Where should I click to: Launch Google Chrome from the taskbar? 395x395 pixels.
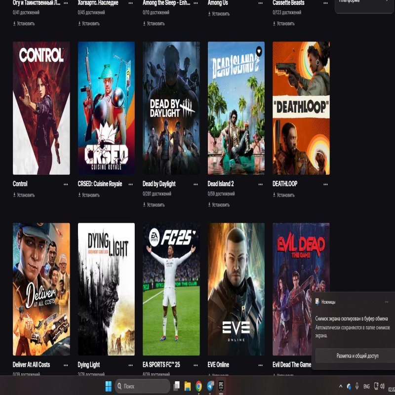pos(198,386)
